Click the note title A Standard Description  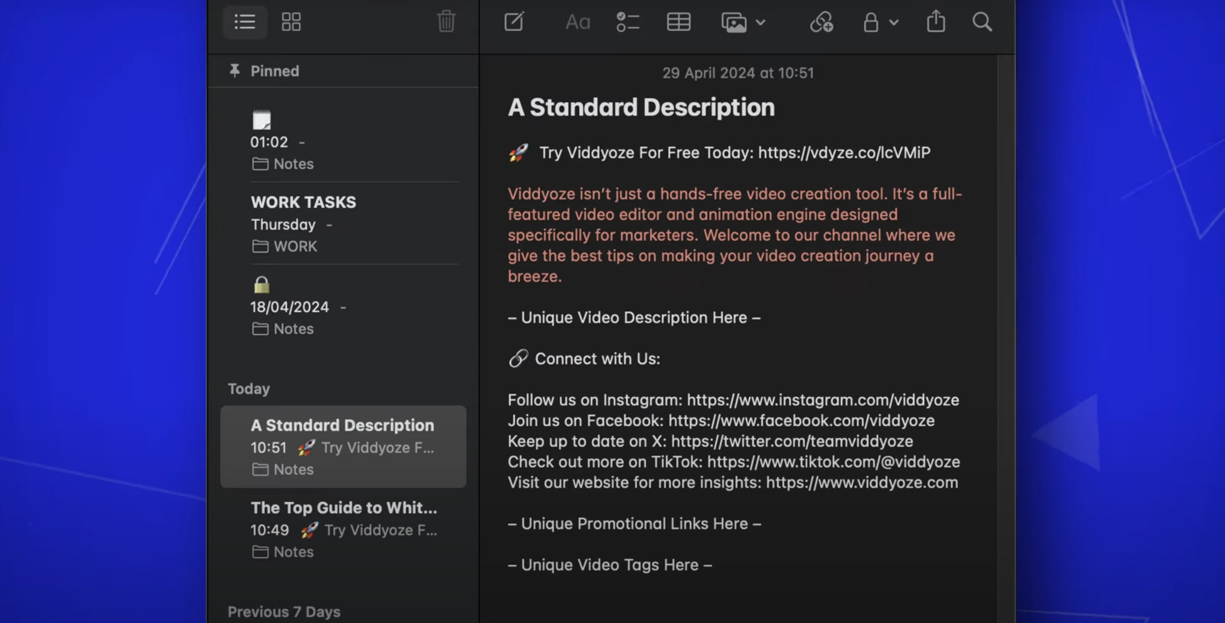tap(641, 108)
